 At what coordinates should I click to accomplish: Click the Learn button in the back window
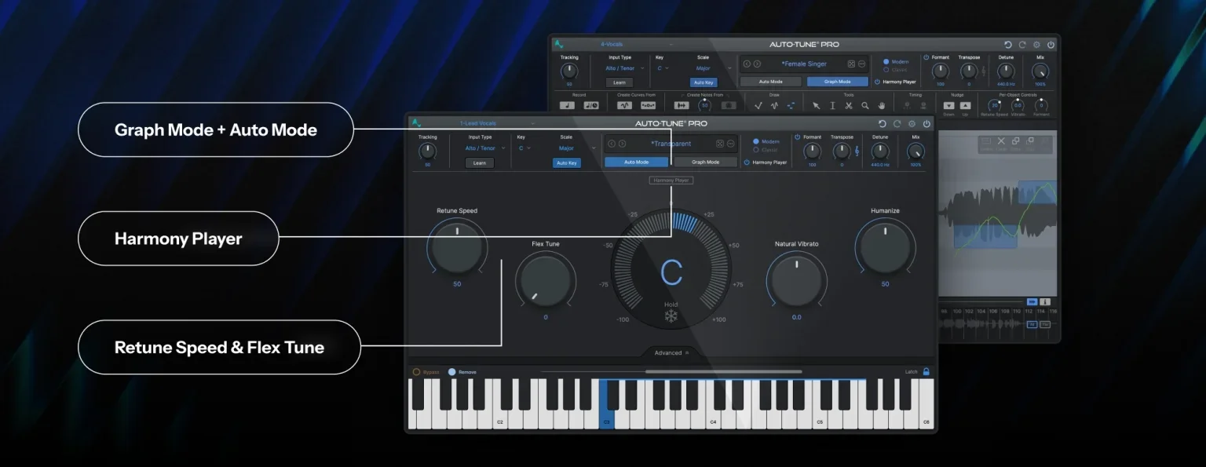tap(619, 82)
